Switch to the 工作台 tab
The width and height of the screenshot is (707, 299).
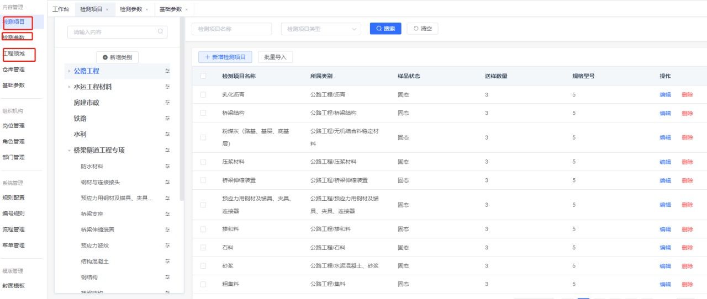61,9
